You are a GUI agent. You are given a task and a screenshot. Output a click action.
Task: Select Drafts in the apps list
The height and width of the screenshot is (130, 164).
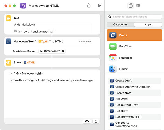coord(134,35)
